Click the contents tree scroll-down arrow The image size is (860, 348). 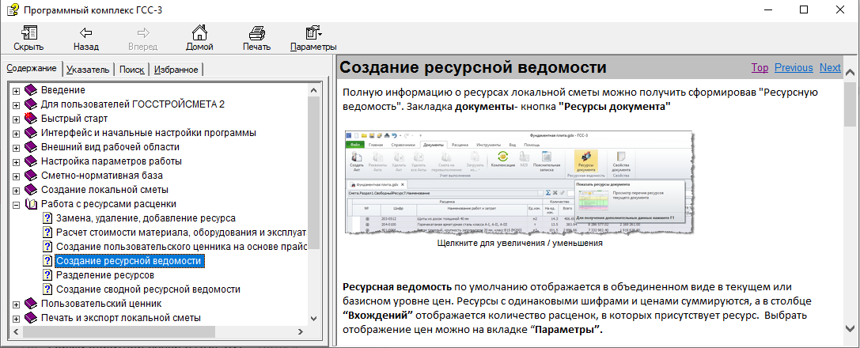pyautogui.click(x=313, y=318)
